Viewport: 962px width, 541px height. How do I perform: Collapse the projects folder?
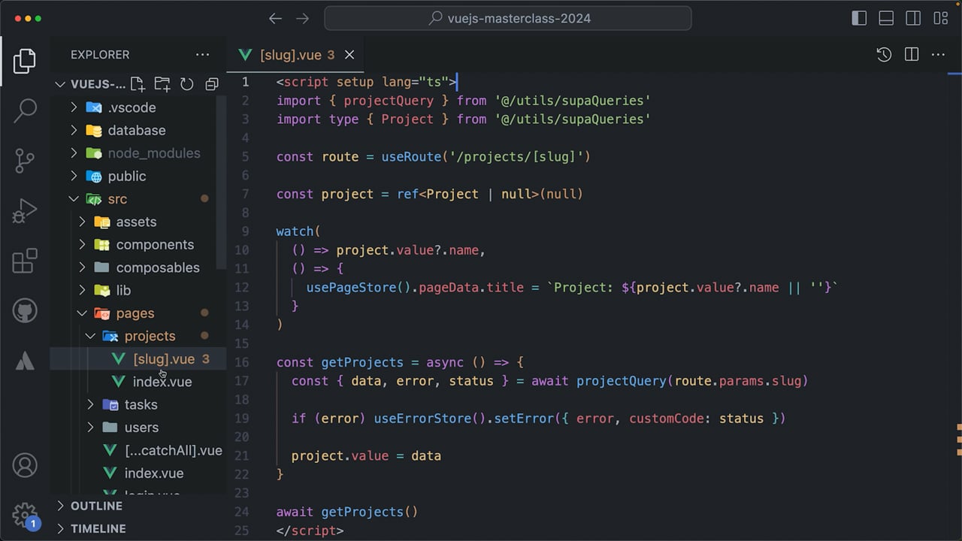[90, 336]
